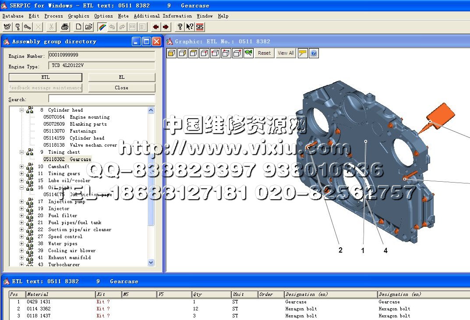The height and width of the screenshot is (320, 470).
Task: Expand the Exhaust manifold group
Action: 21,258
